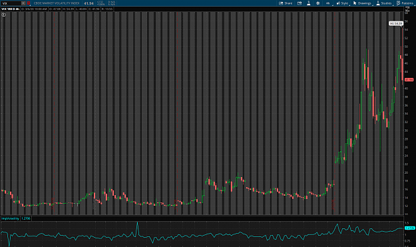Click the flask icon in the toolbar

click(x=309, y=3)
